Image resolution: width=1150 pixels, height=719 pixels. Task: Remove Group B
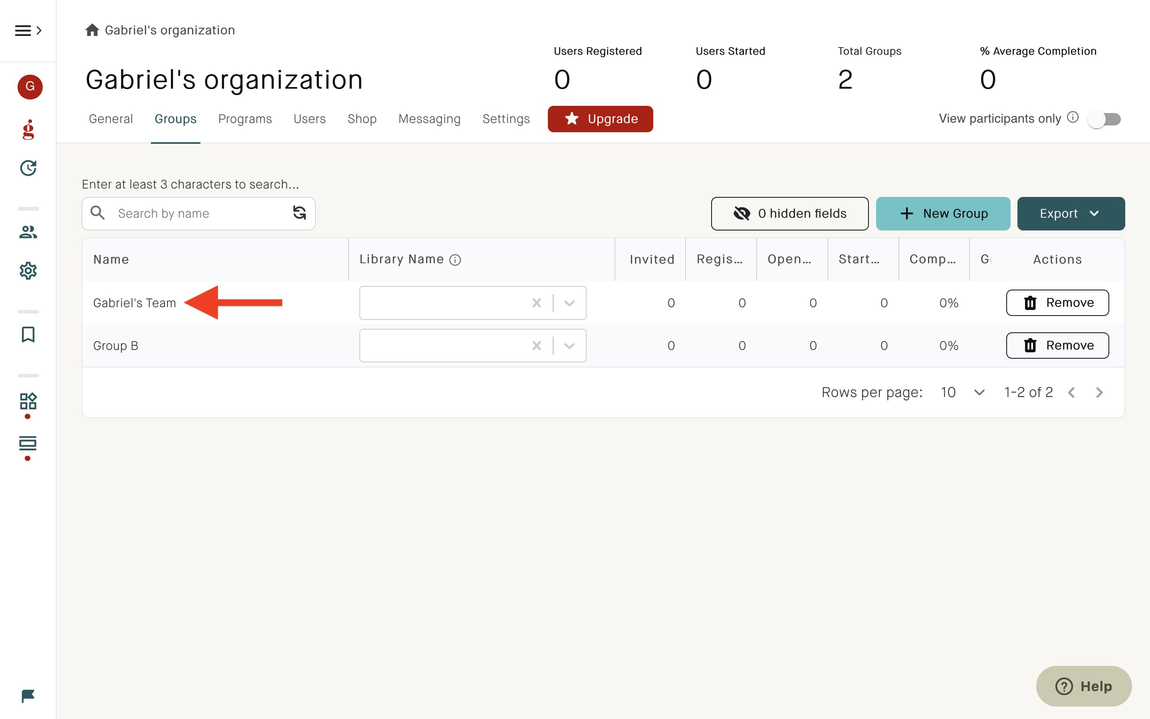point(1057,346)
